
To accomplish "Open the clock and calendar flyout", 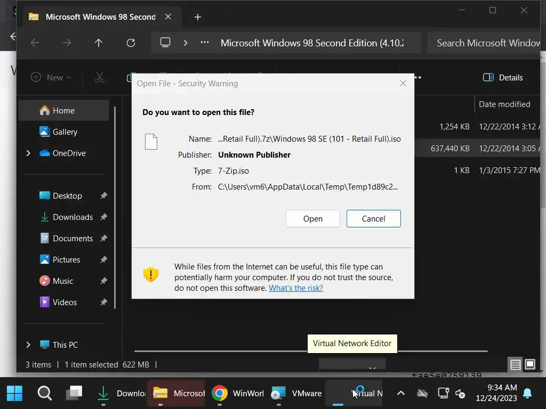I will [x=496, y=392].
